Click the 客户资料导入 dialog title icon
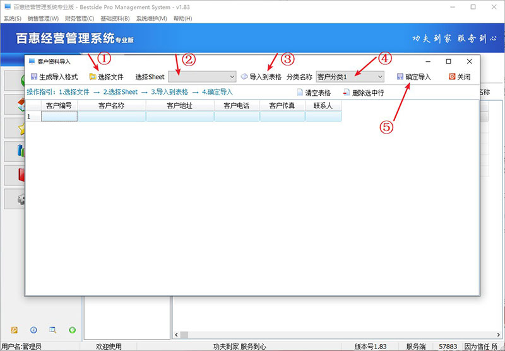The height and width of the screenshot is (351, 505). 32,61
